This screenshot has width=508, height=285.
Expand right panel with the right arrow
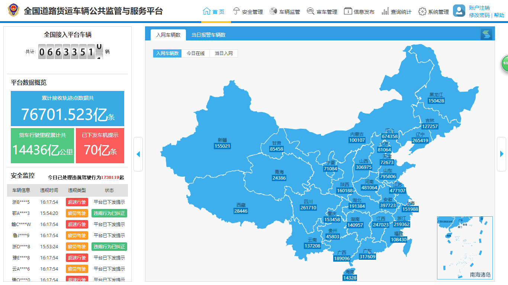coord(501,154)
